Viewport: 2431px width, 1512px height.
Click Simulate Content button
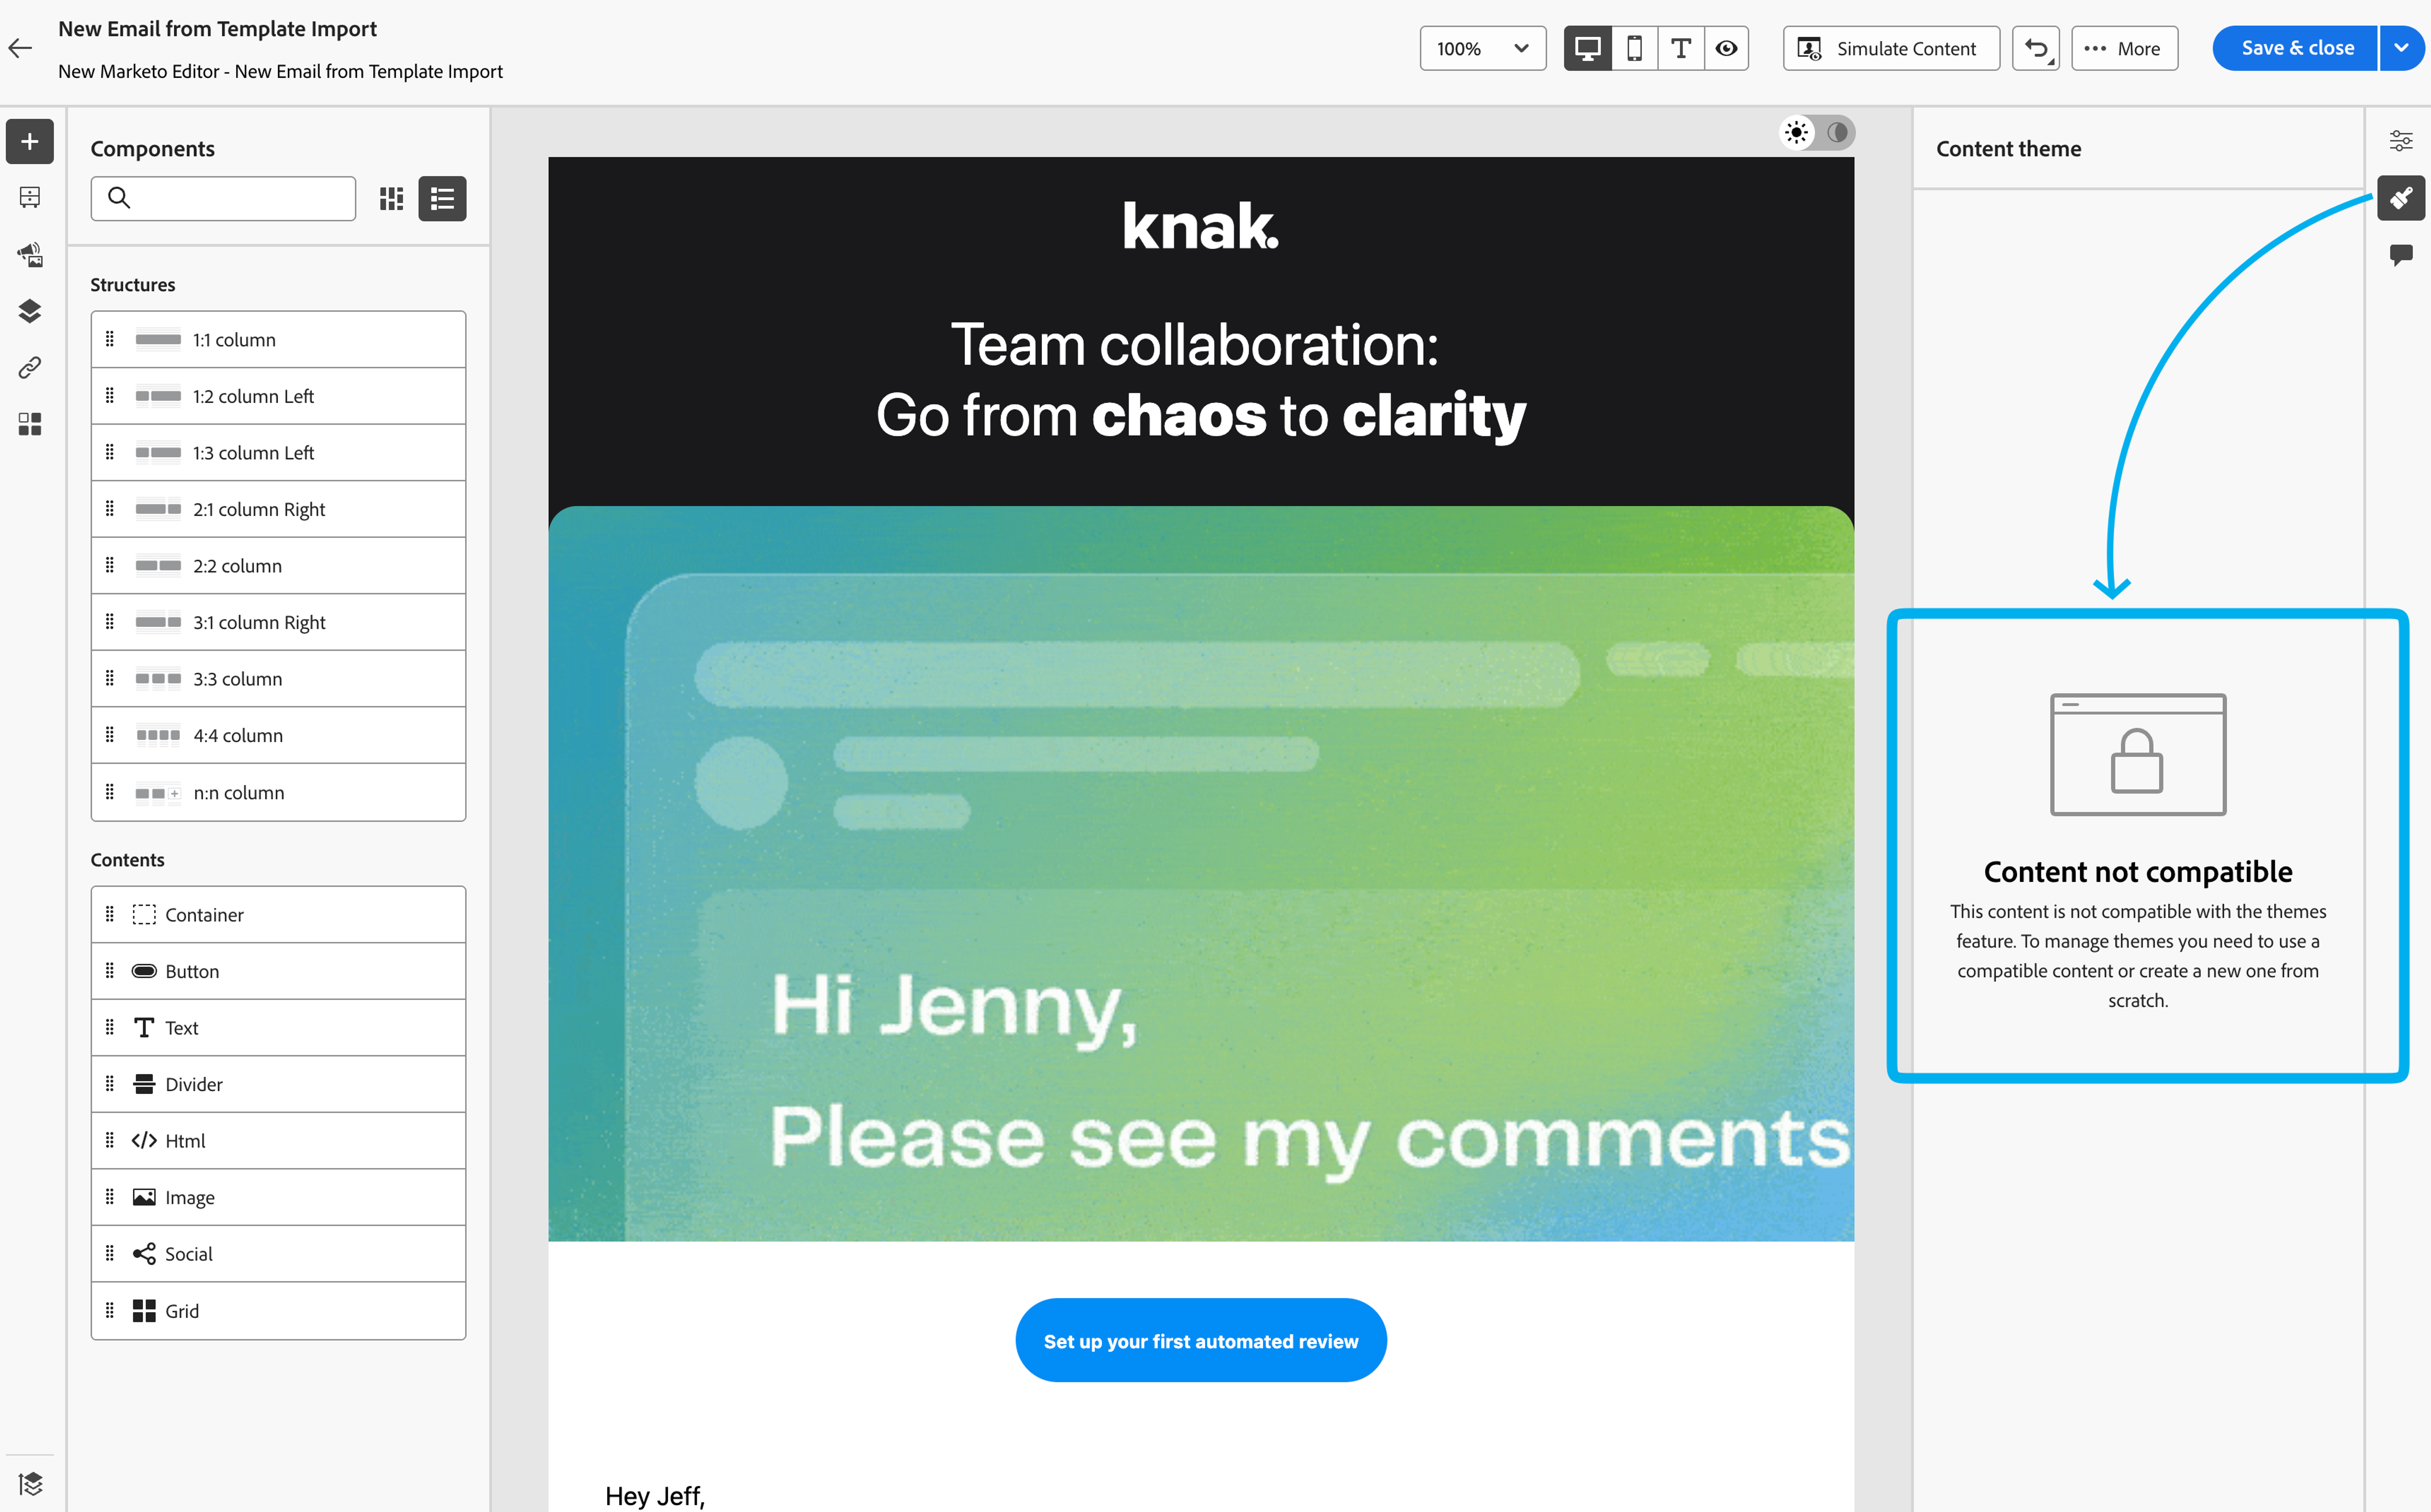(x=1890, y=48)
